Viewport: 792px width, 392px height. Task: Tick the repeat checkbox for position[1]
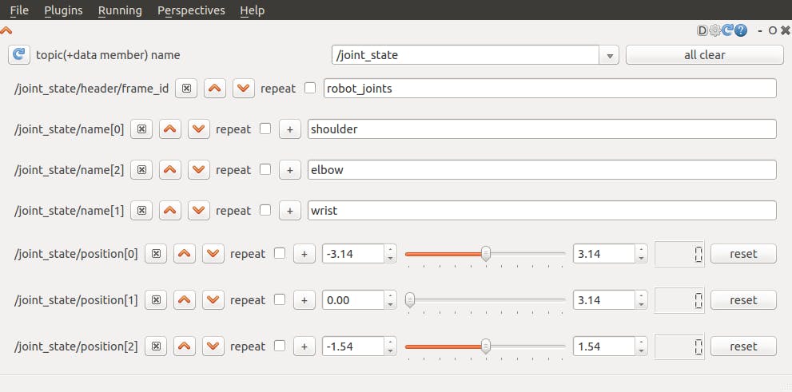280,299
